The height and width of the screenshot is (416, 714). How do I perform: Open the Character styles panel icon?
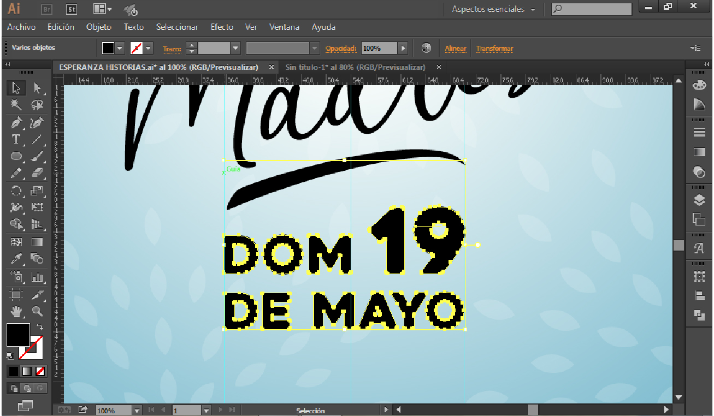click(x=699, y=248)
